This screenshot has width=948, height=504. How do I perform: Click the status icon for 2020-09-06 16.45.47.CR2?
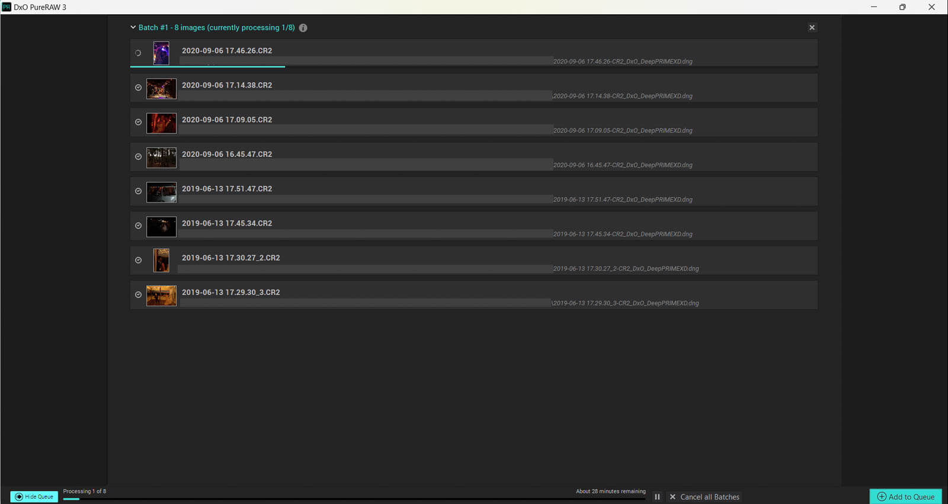tap(138, 157)
